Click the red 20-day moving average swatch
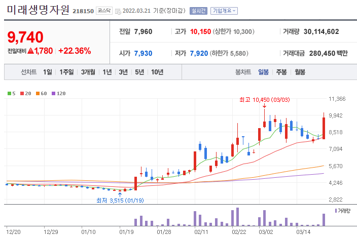This screenshot has height=238, width=357. (x=22, y=93)
